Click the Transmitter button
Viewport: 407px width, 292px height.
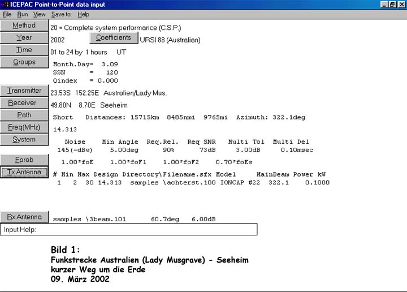click(24, 91)
